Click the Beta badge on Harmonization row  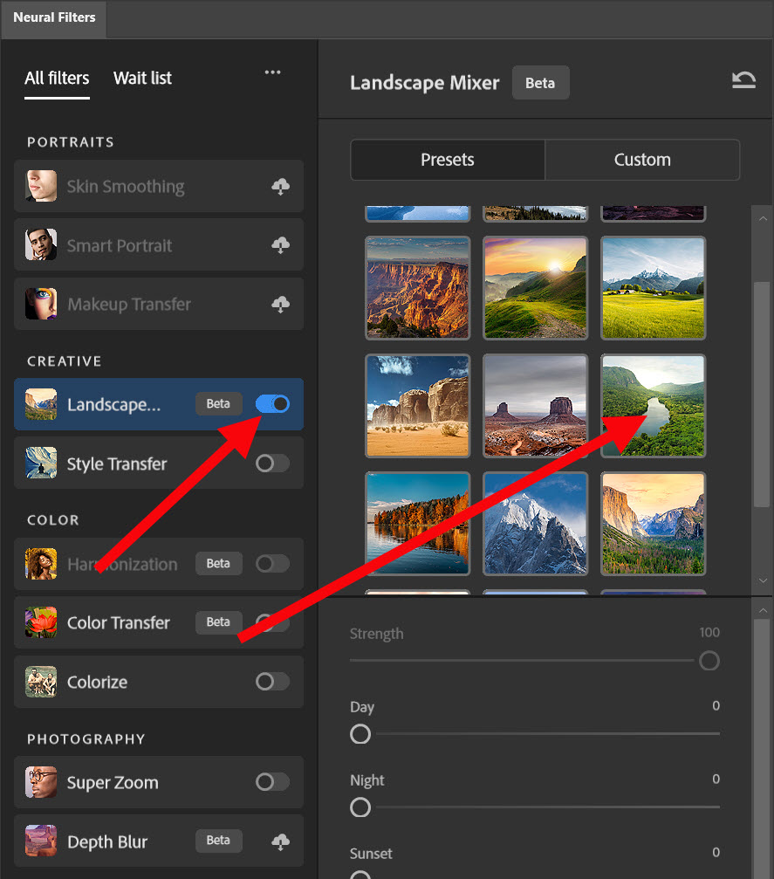tap(218, 563)
